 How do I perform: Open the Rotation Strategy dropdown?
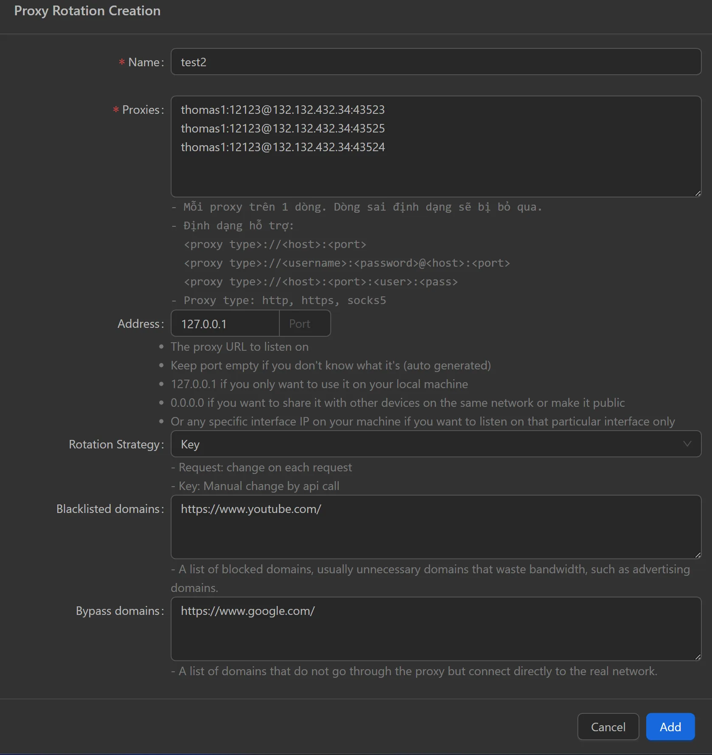(436, 444)
